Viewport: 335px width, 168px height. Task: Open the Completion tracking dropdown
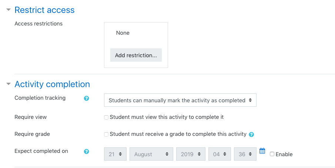[180, 100]
